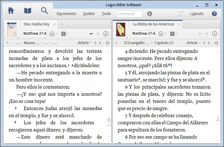Focus the Command input box
The width and height of the screenshot is (224, 147).
(129, 14)
